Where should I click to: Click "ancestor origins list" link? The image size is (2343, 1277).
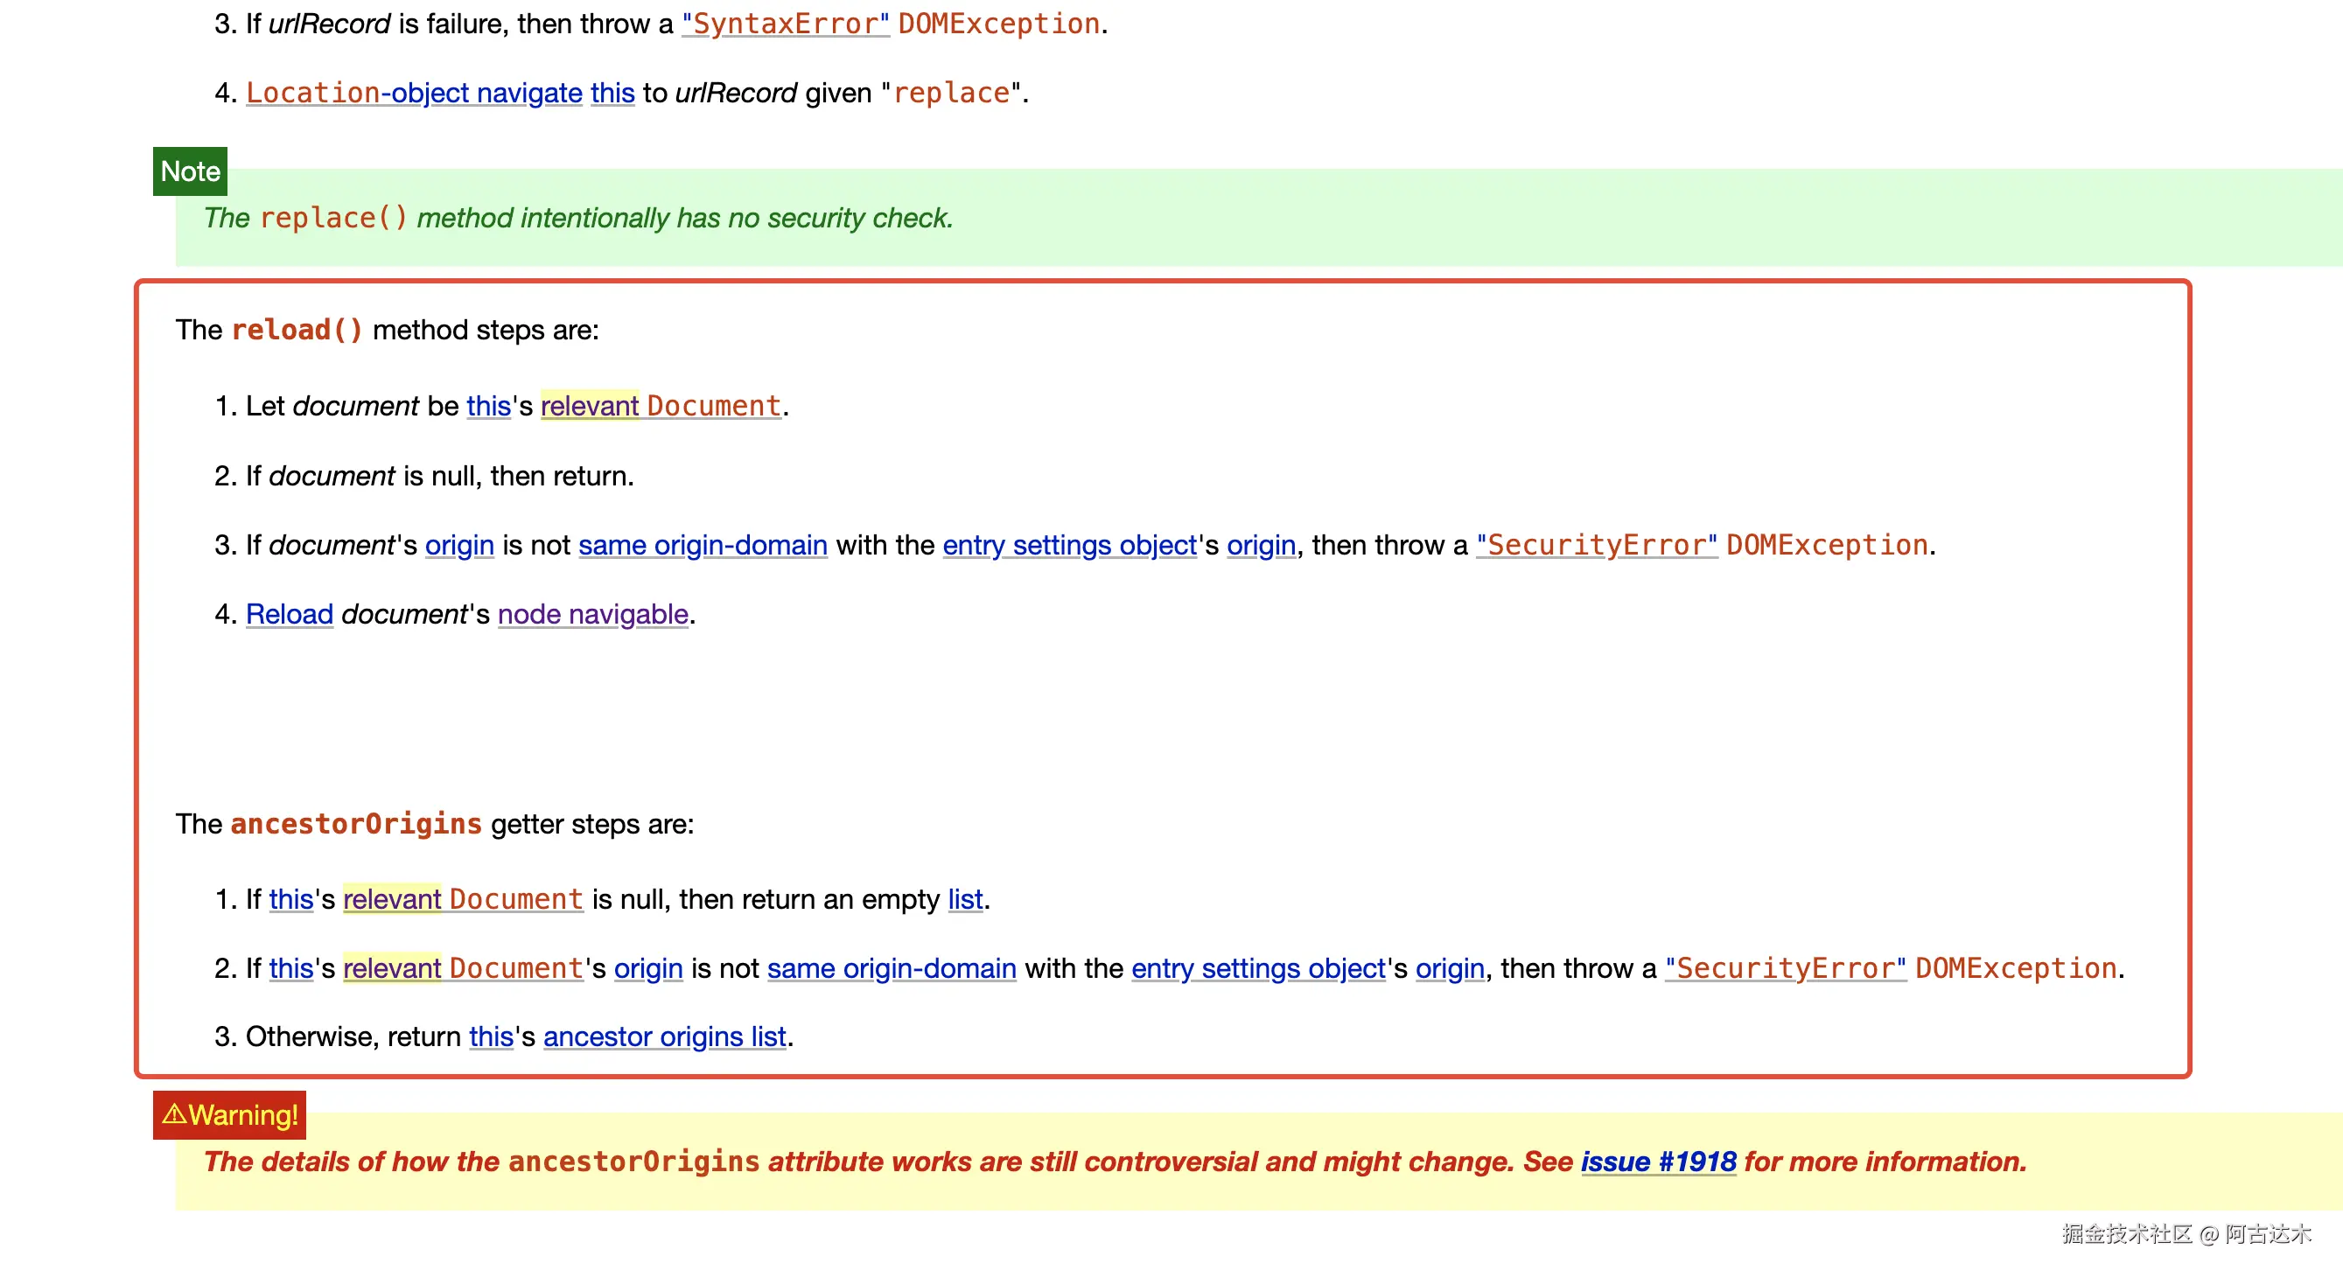click(x=664, y=1036)
